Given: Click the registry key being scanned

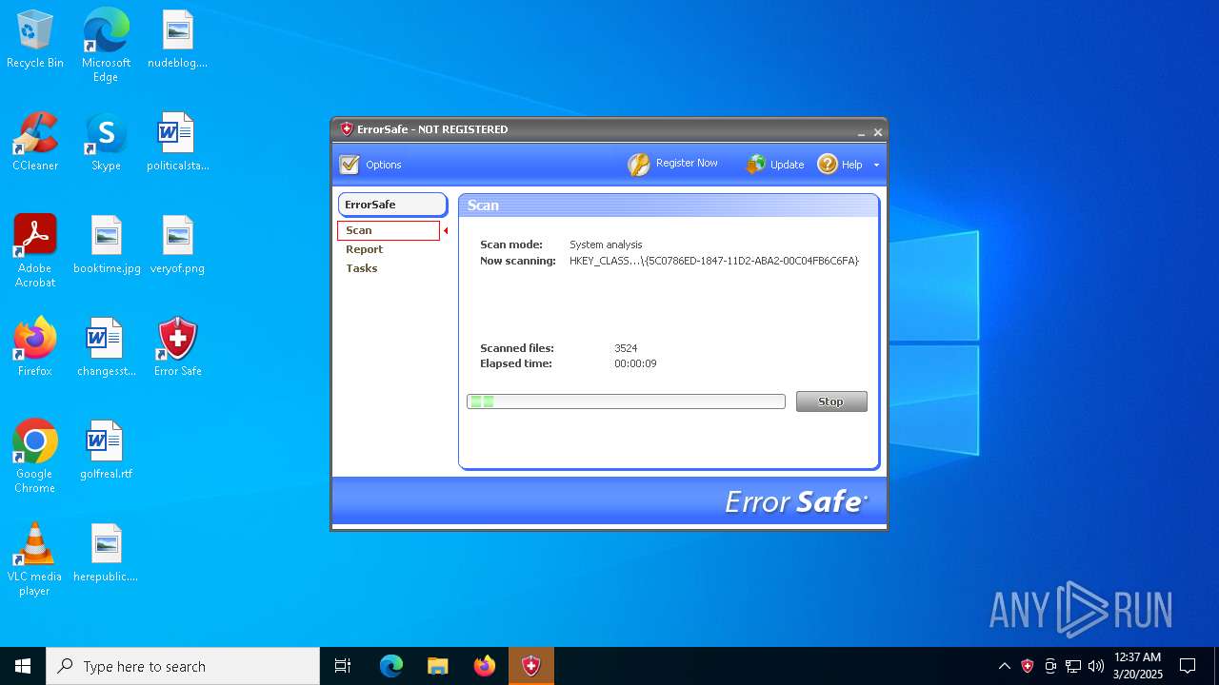Looking at the screenshot, I should click(714, 261).
